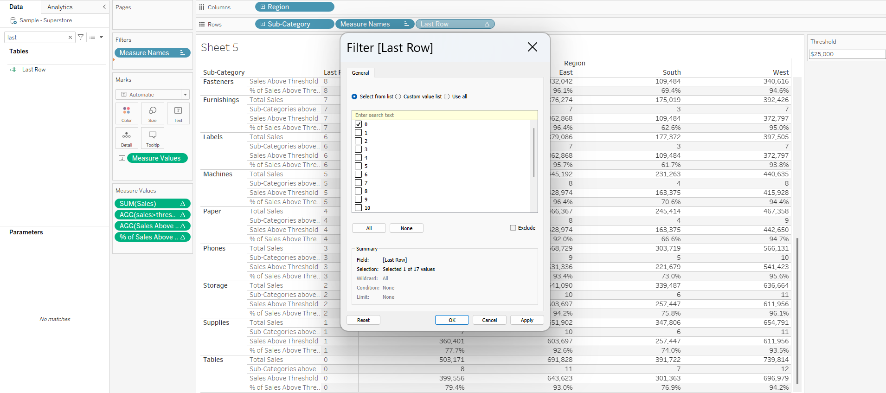Click the Columns shelf icon
Screen dimensions: 886x393
(202, 7)
